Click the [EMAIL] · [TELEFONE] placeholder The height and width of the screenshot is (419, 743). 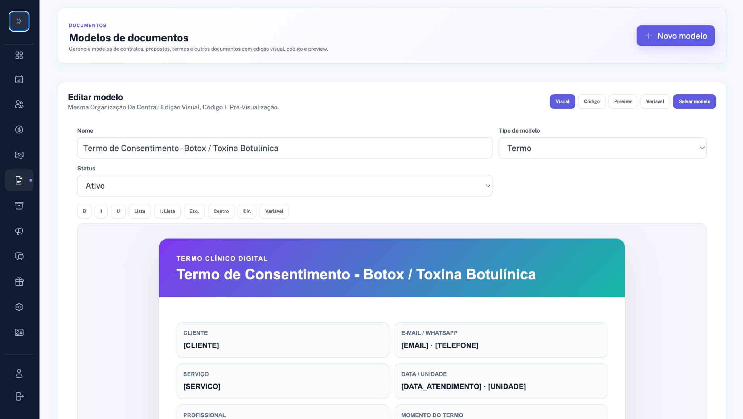point(440,345)
